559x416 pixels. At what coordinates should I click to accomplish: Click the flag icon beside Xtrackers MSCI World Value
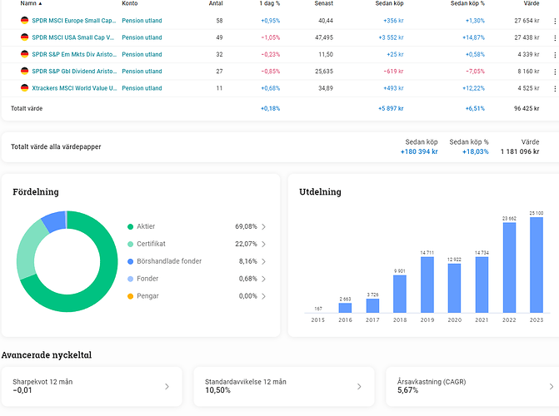(x=25, y=87)
